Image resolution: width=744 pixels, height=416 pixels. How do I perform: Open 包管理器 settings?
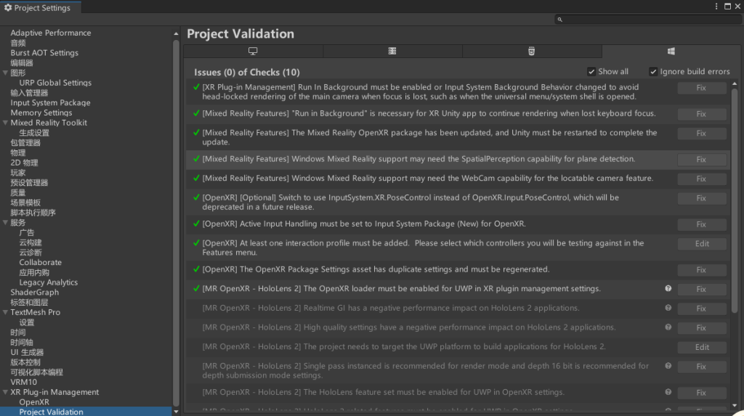click(25, 143)
